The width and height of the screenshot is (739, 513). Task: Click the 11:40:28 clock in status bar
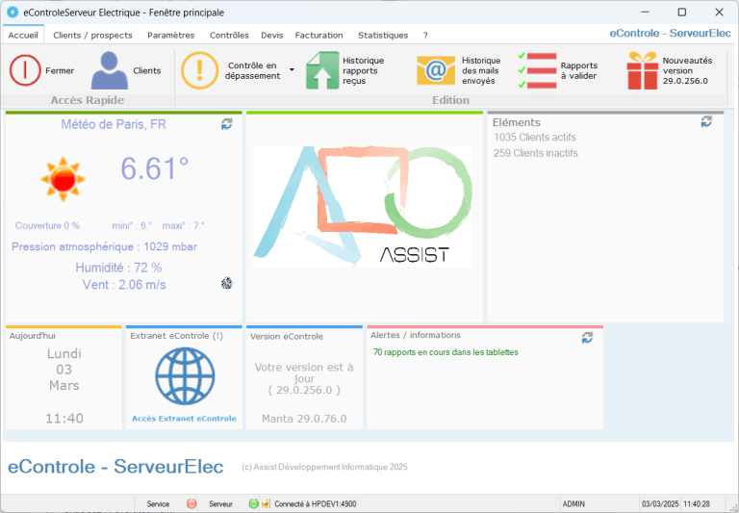[697, 504]
